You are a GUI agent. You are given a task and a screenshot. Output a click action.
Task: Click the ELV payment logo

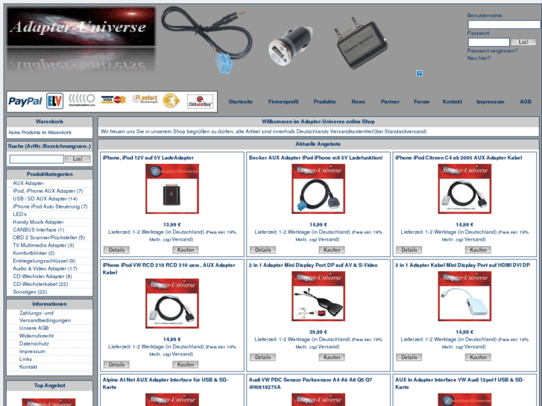pos(54,101)
